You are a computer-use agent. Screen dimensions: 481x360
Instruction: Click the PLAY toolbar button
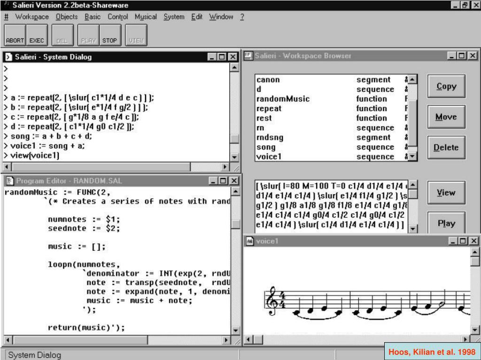[88, 35]
